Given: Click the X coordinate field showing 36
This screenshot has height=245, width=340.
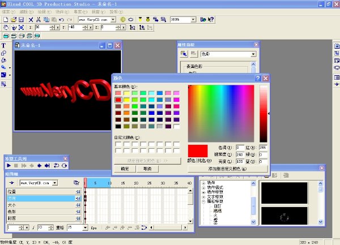Looking at the screenshot, I should (42, 28).
